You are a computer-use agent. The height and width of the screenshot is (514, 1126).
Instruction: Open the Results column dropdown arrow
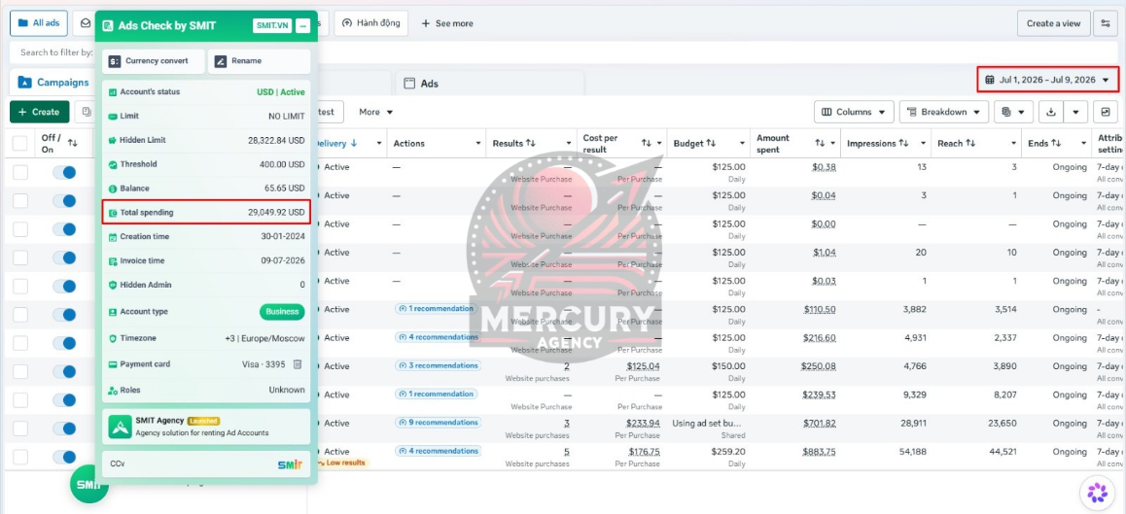[569, 144]
